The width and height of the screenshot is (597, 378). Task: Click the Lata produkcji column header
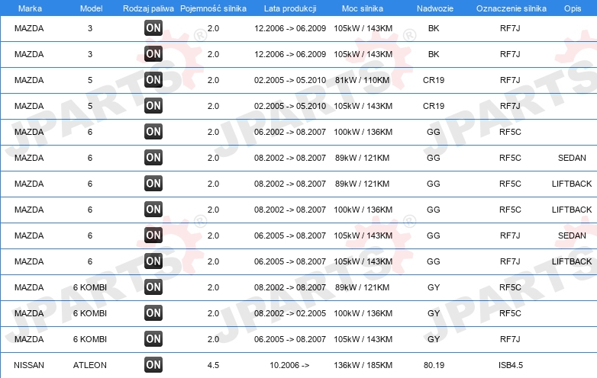(290, 8)
